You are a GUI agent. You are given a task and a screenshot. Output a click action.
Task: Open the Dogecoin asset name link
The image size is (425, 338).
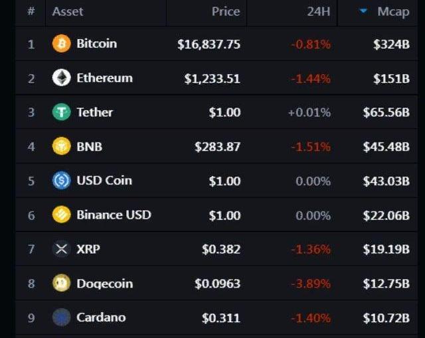point(105,284)
